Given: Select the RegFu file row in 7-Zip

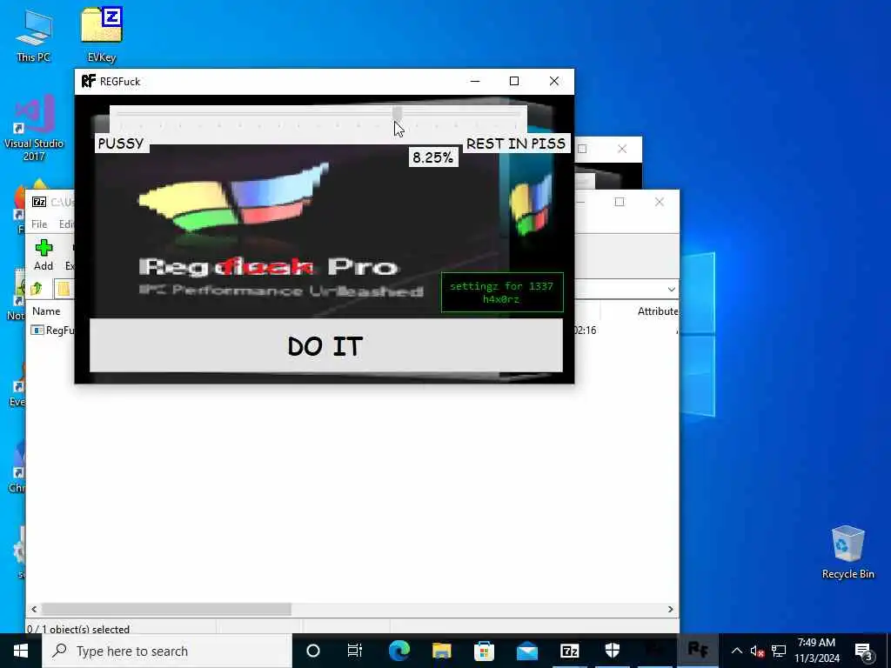Looking at the screenshot, I should pos(53,330).
